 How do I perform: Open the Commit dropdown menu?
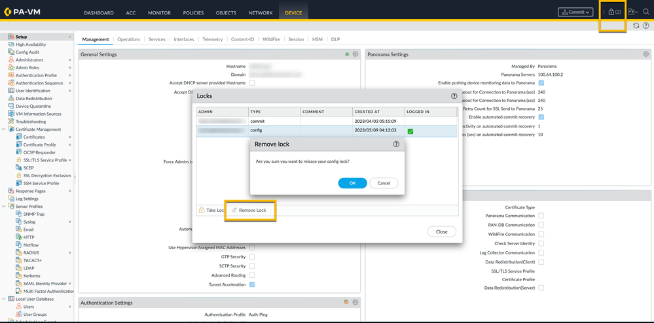575,12
